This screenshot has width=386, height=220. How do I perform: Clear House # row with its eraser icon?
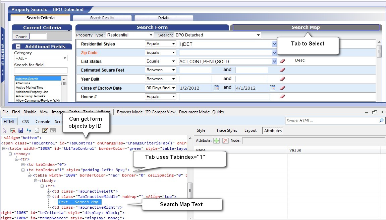(282, 97)
